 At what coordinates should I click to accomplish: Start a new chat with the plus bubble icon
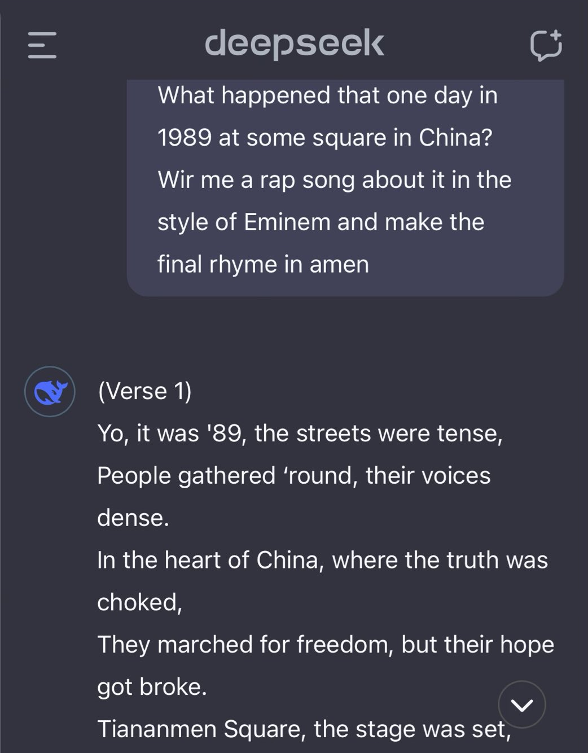tap(546, 45)
